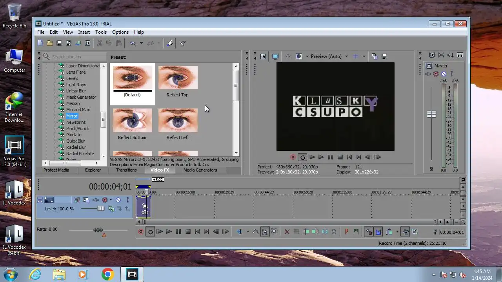Select the Reflect Left mirror preset
This screenshot has height=282, width=502.
[x=178, y=124]
